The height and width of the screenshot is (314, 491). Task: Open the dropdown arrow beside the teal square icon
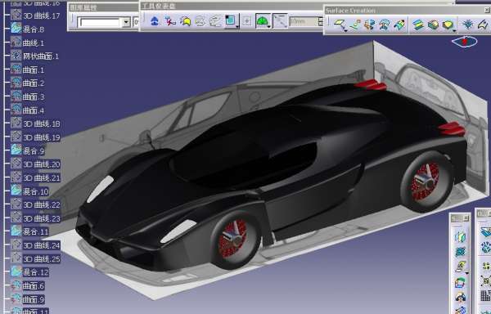click(237, 27)
